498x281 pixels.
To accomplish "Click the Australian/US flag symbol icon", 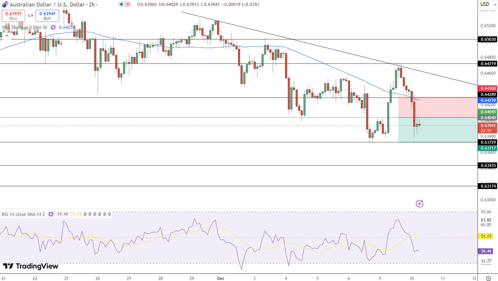I will [x=5, y=4].
